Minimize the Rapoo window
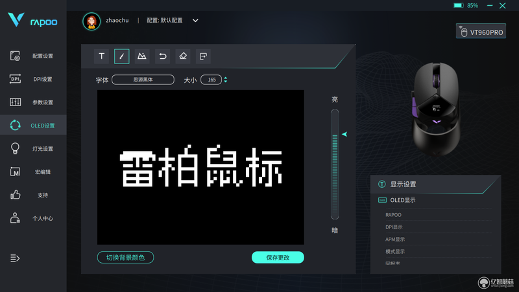The width and height of the screenshot is (519, 292). tap(490, 6)
